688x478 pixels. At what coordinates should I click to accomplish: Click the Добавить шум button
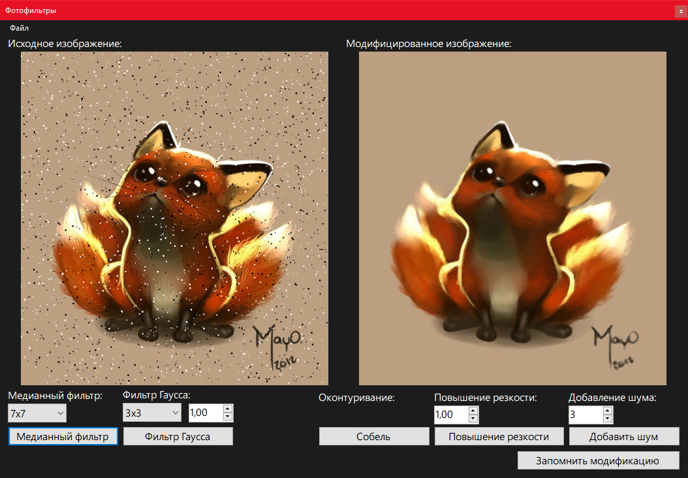click(x=624, y=436)
